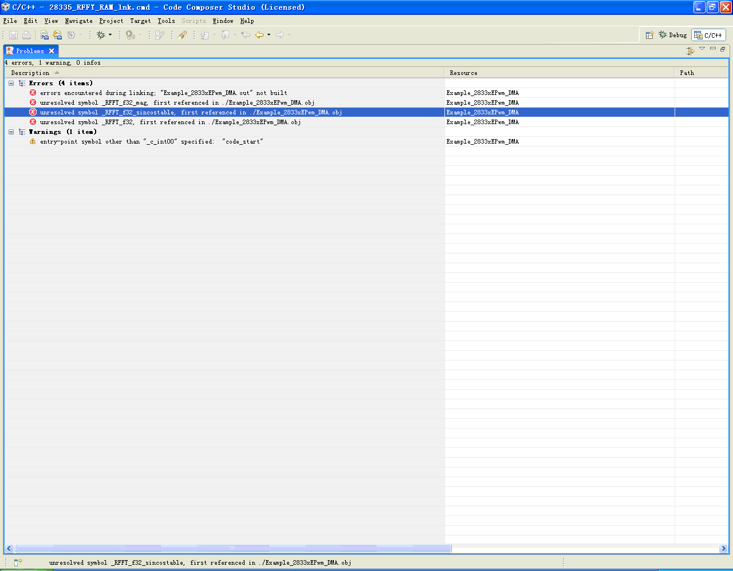Open the Navigate menu
Screen dimensions: 733x571
pyautogui.click(x=78, y=21)
